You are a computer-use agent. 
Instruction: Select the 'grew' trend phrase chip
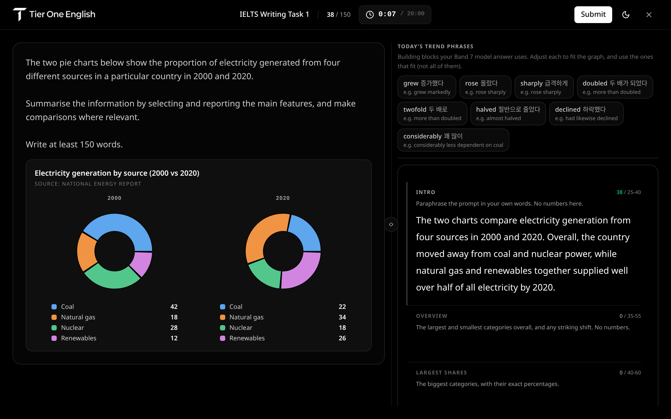(x=427, y=87)
